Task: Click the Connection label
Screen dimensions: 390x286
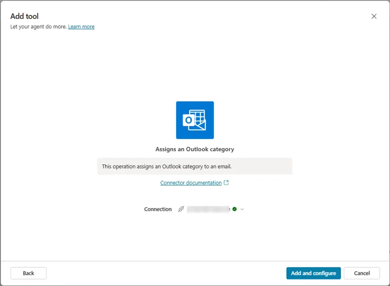Action: pyautogui.click(x=158, y=209)
